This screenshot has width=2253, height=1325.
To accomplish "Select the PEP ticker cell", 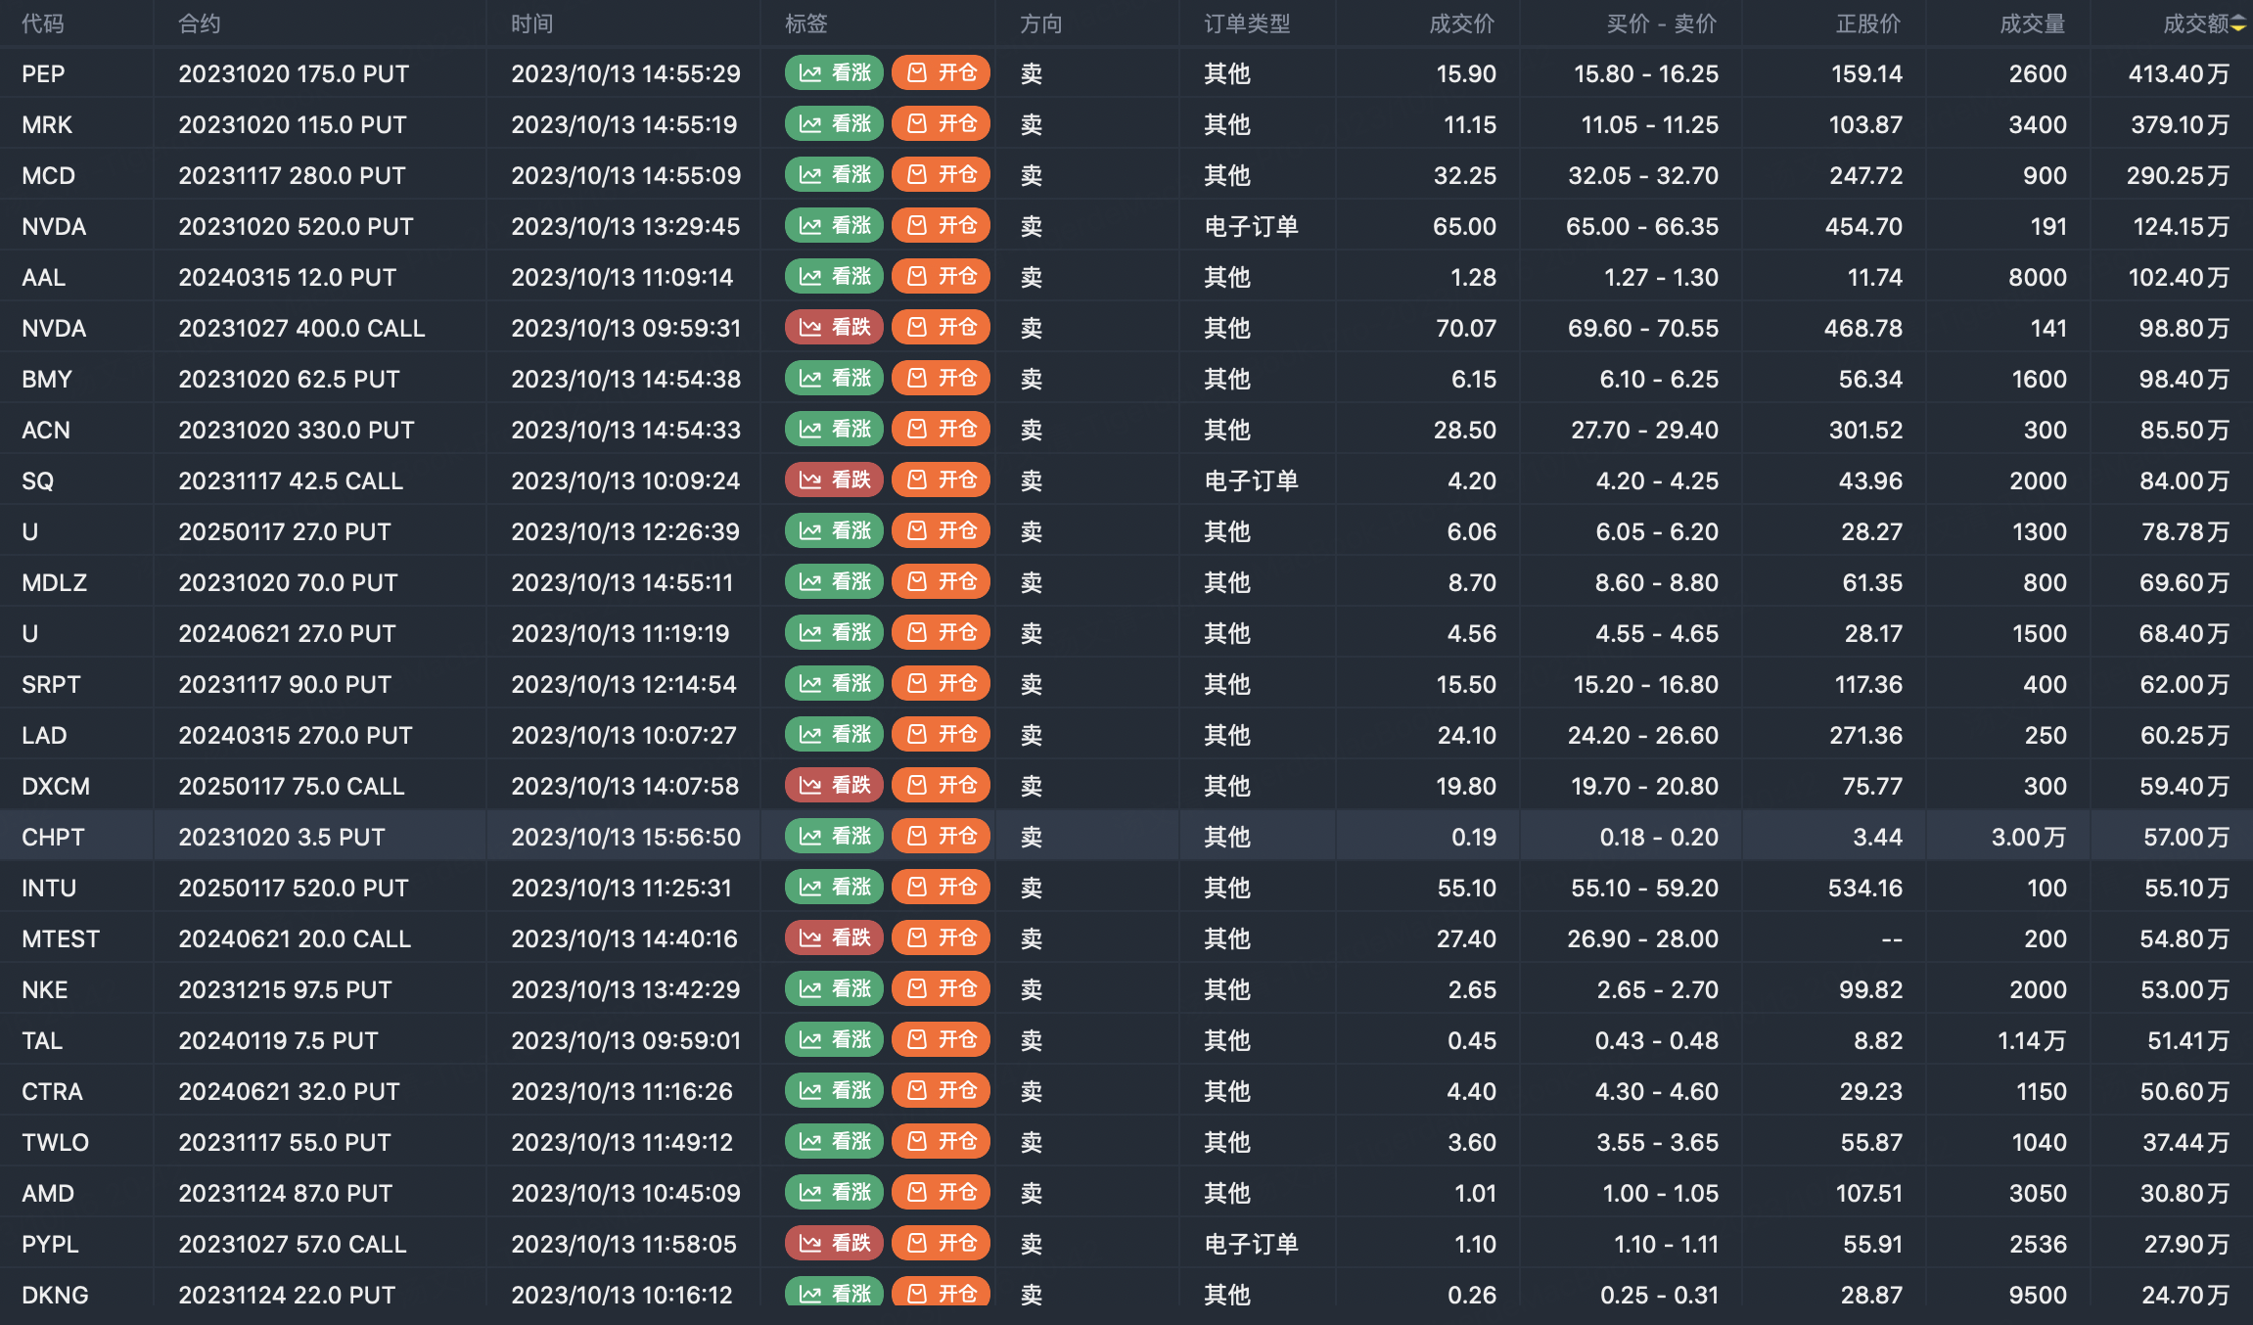I will point(43,73).
